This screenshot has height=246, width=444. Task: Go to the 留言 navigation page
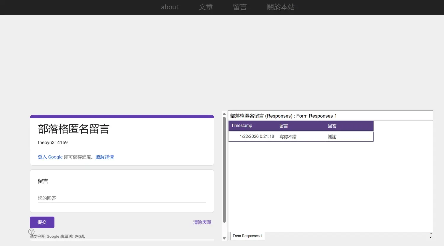240,7
